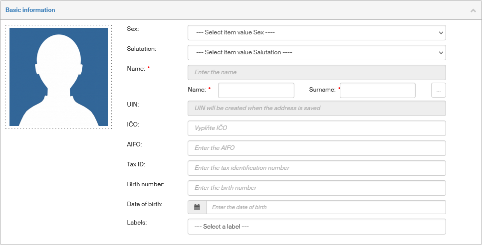The width and height of the screenshot is (482, 245).
Task: Click the 'Salutation:' label text
Action: click(x=142, y=49)
